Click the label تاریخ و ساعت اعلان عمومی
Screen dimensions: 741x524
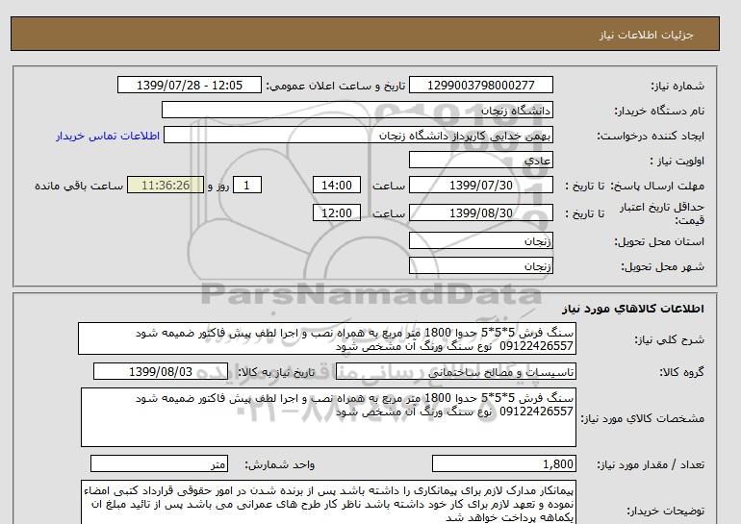point(336,86)
